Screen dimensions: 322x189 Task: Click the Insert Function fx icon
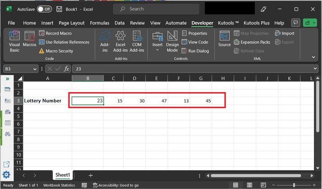click(x=66, y=69)
